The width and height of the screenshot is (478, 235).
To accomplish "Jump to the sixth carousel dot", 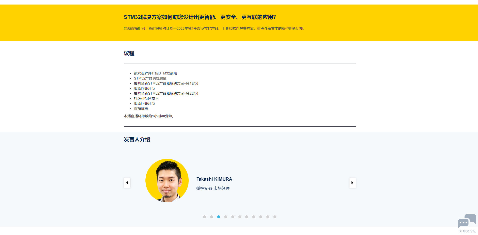I will coord(240,217).
